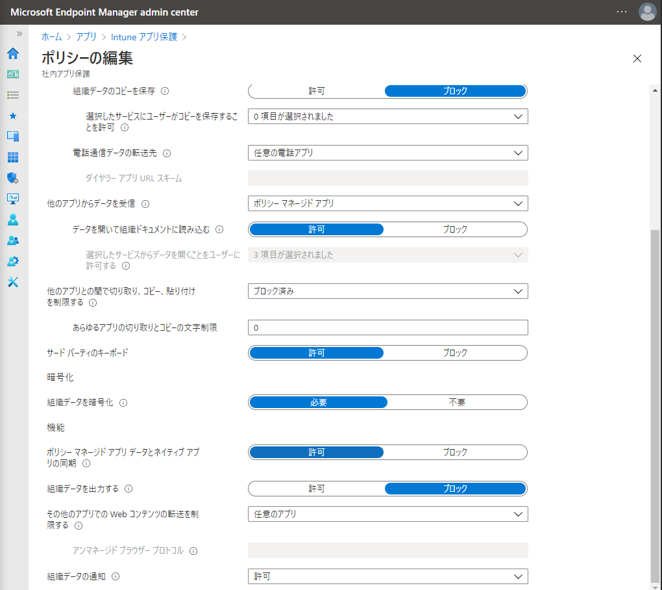Image resolution: width=662 pixels, height=590 pixels.
Task: Open 任意のアプリ dropdown
Action: coord(388,515)
